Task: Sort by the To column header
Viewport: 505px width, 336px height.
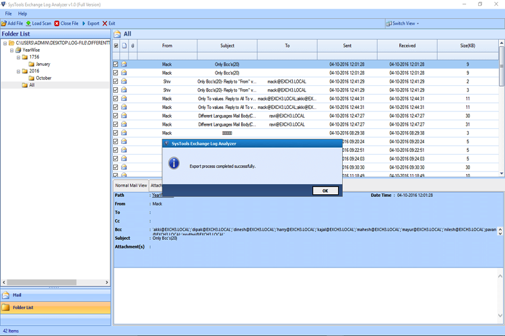Action: coord(288,46)
